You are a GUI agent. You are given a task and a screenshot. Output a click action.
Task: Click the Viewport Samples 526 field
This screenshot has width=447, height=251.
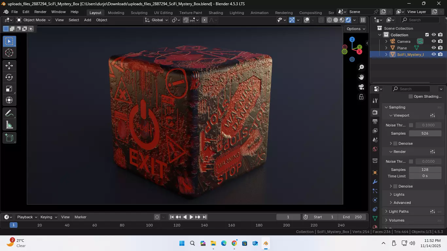[x=425, y=133]
